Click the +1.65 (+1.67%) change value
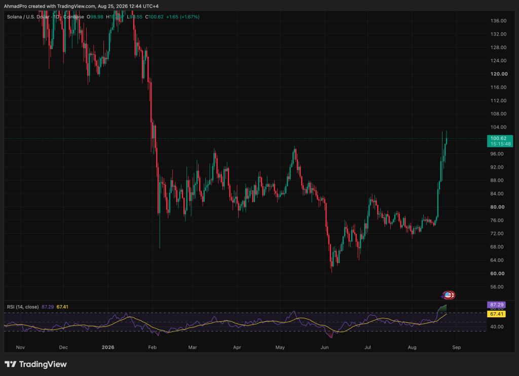The image size is (519, 376). [182, 17]
